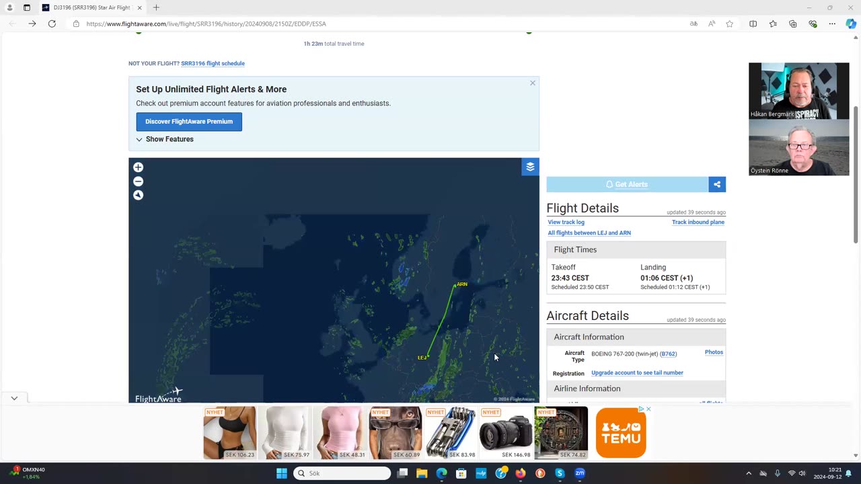The width and height of the screenshot is (861, 484).
Task: Open the OMXN40 stock widget
Action: (x=28, y=473)
